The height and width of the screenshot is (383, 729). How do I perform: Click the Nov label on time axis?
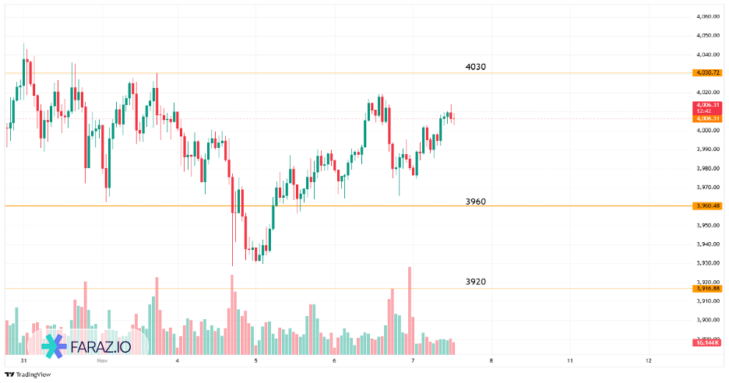(101, 361)
